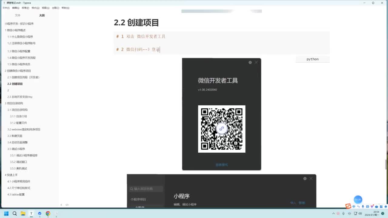The image size is (388, 218).
Task: Open the 文件(F) menu
Action: [x=6, y=8]
